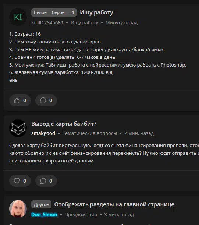Like the 'Ищу работу' post with thumbs-up
The height and width of the screenshot is (225, 199).
tap(20, 100)
